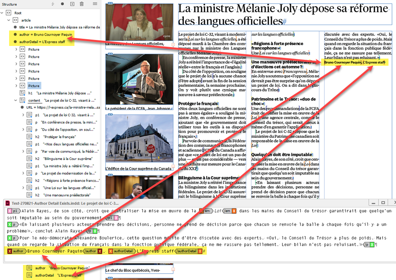Click the title attribute bullet icon

[x=15, y=27]
